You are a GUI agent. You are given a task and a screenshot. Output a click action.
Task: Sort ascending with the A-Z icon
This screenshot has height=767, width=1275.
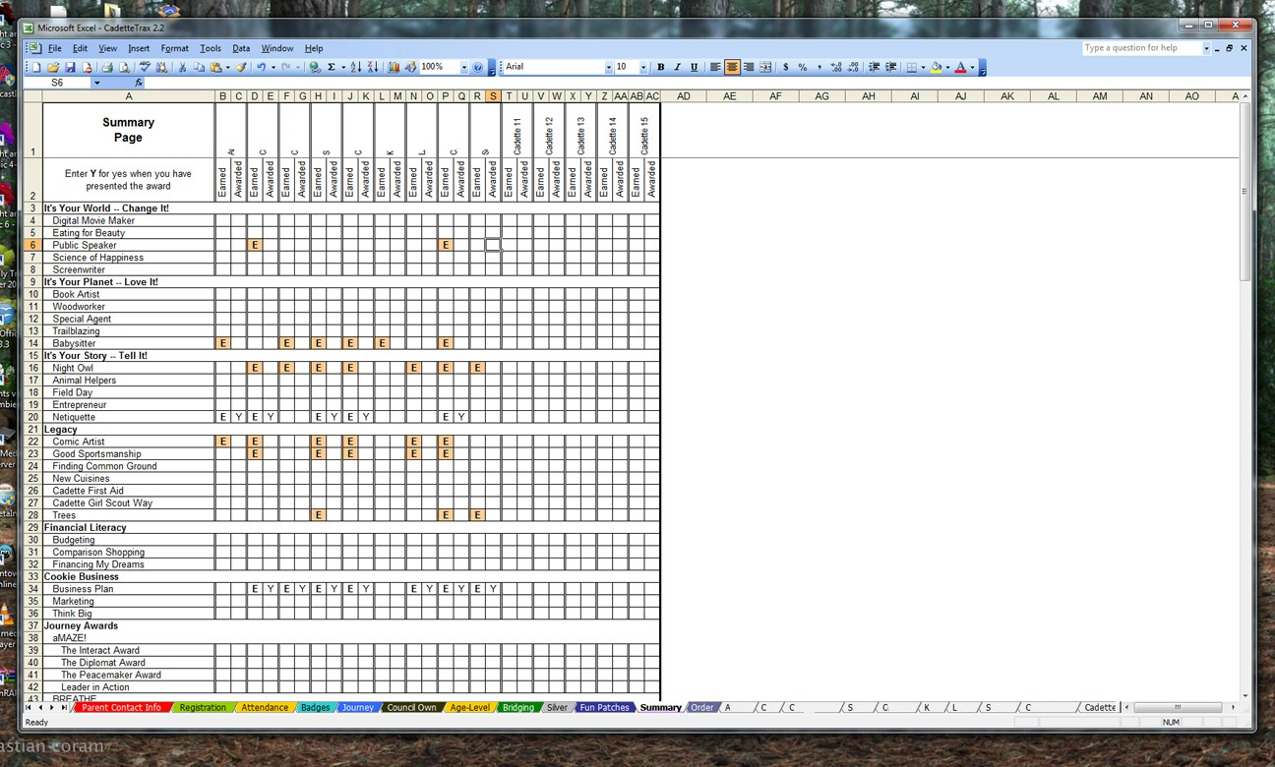click(355, 68)
